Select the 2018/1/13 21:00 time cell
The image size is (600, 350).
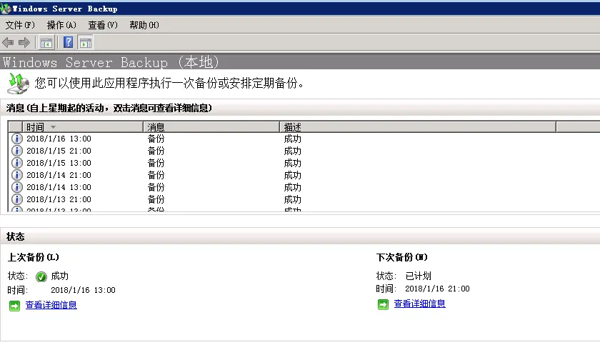(x=59, y=199)
